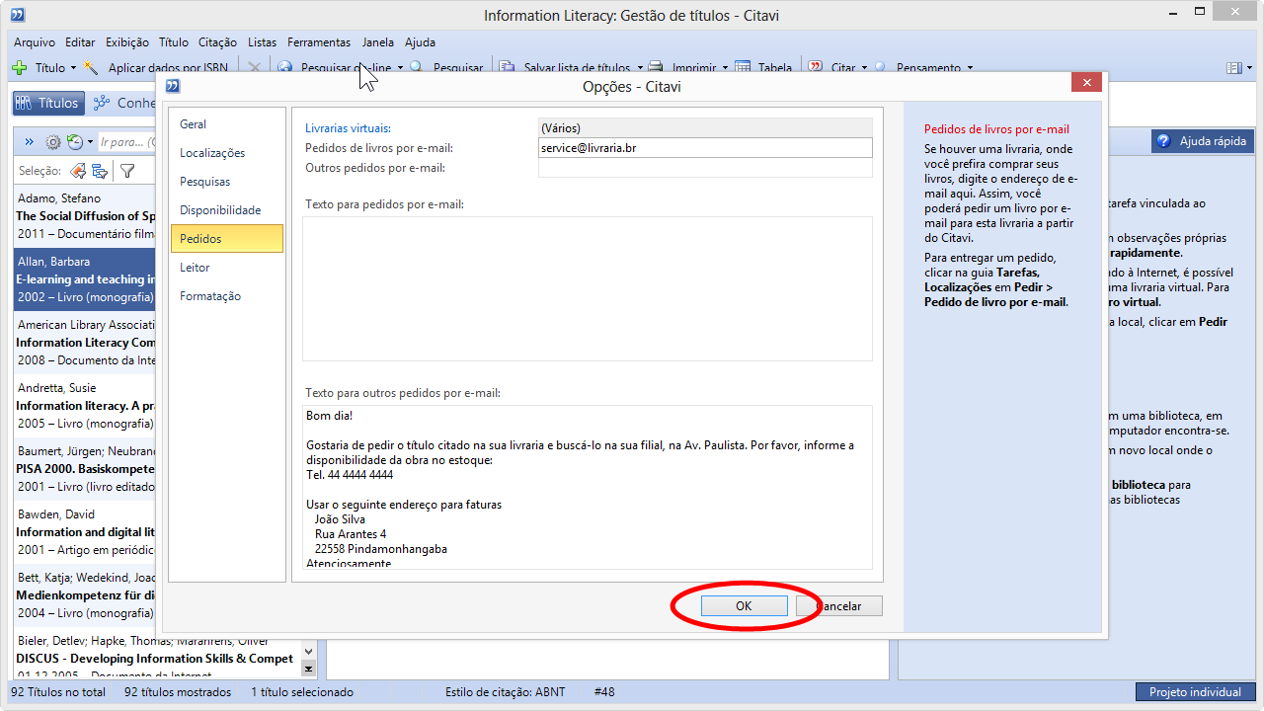
Task: Click the blue question mark Ajuda rápida icon
Action: (x=1163, y=141)
